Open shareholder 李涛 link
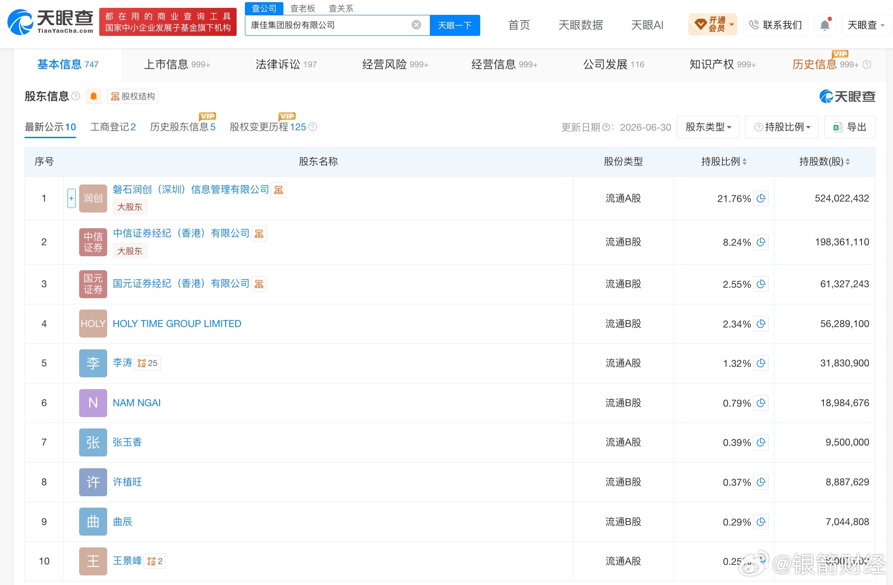 pos(122,363)
